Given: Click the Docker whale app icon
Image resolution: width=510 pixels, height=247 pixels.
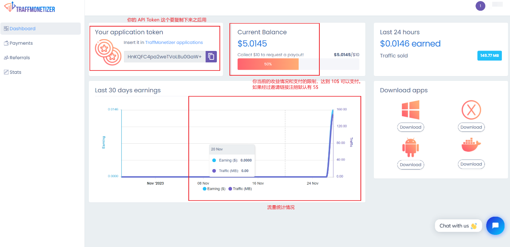Looking at the screenshot, I should coord(471,145).
